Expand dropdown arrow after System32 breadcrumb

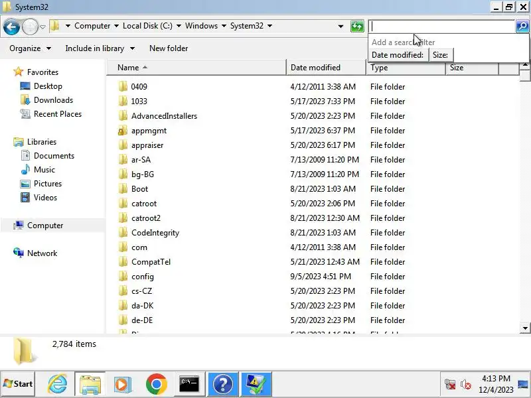269,26
